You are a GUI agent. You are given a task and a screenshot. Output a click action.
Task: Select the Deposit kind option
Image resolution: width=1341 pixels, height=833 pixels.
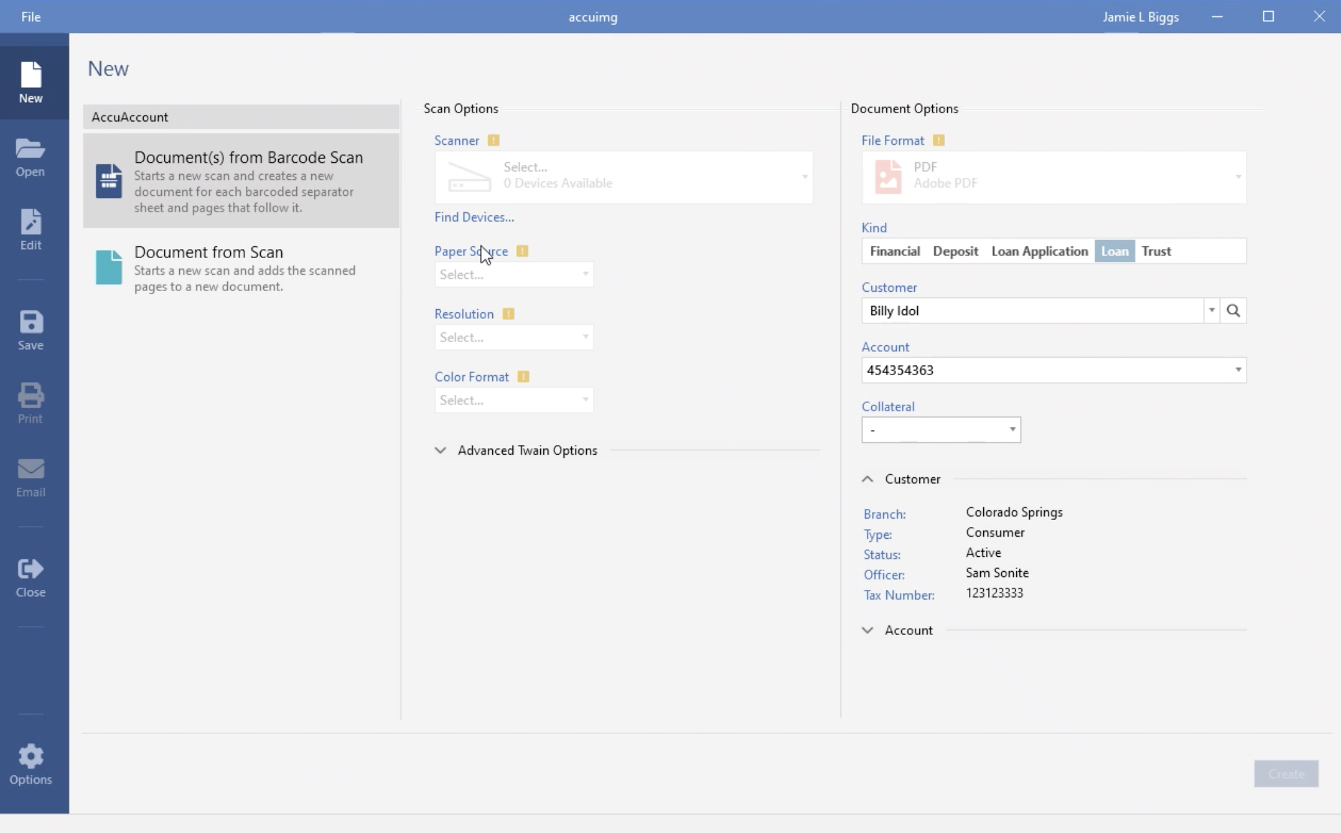pos(955,251)
